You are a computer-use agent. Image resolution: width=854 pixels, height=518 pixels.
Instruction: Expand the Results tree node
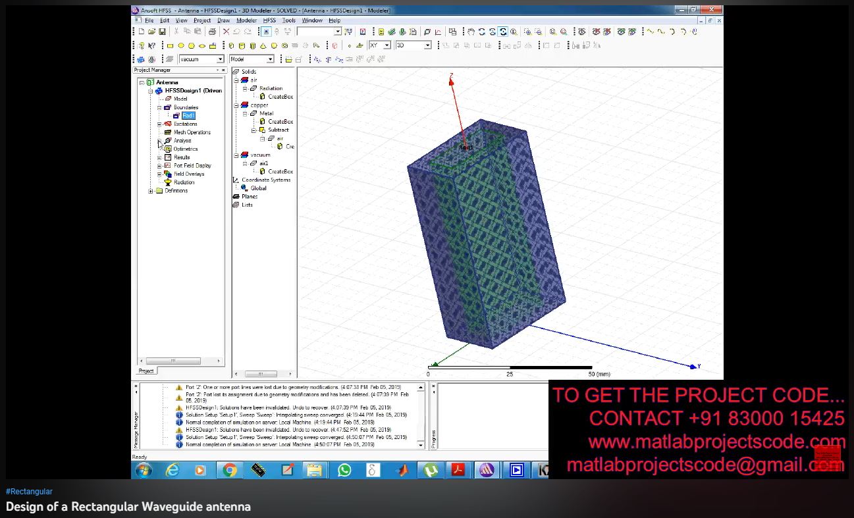[159, 157]
